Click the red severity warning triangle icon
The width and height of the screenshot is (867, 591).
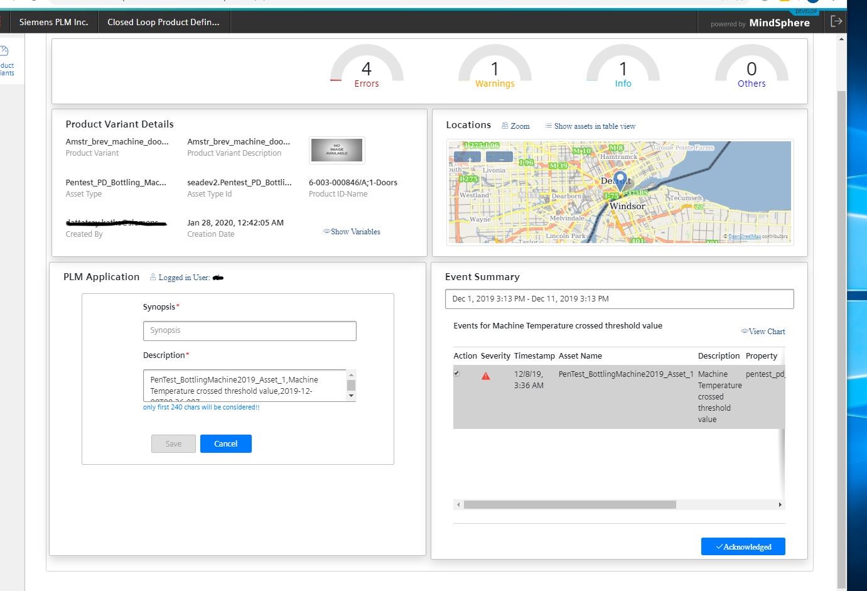485,376
